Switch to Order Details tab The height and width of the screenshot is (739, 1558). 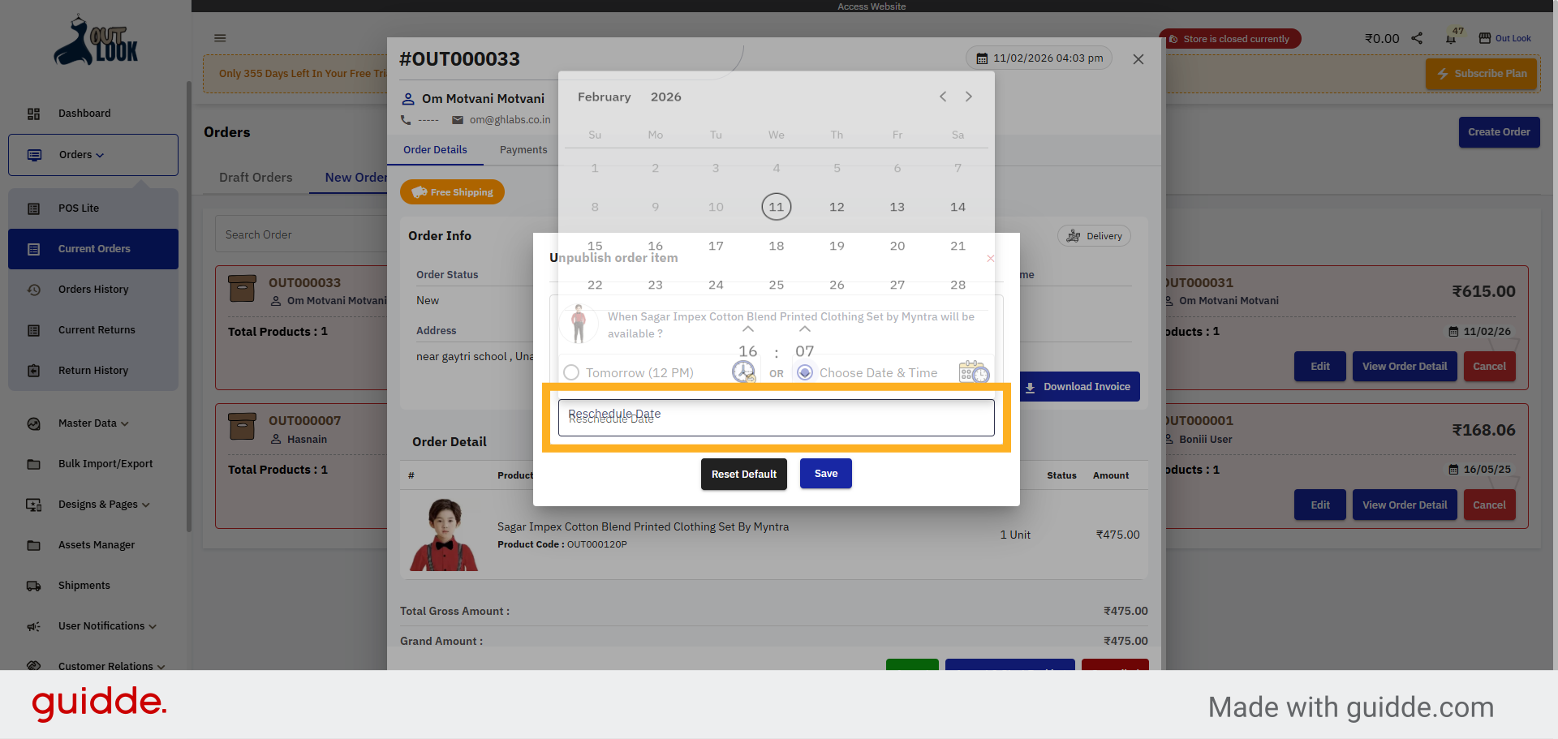[435, 150]
